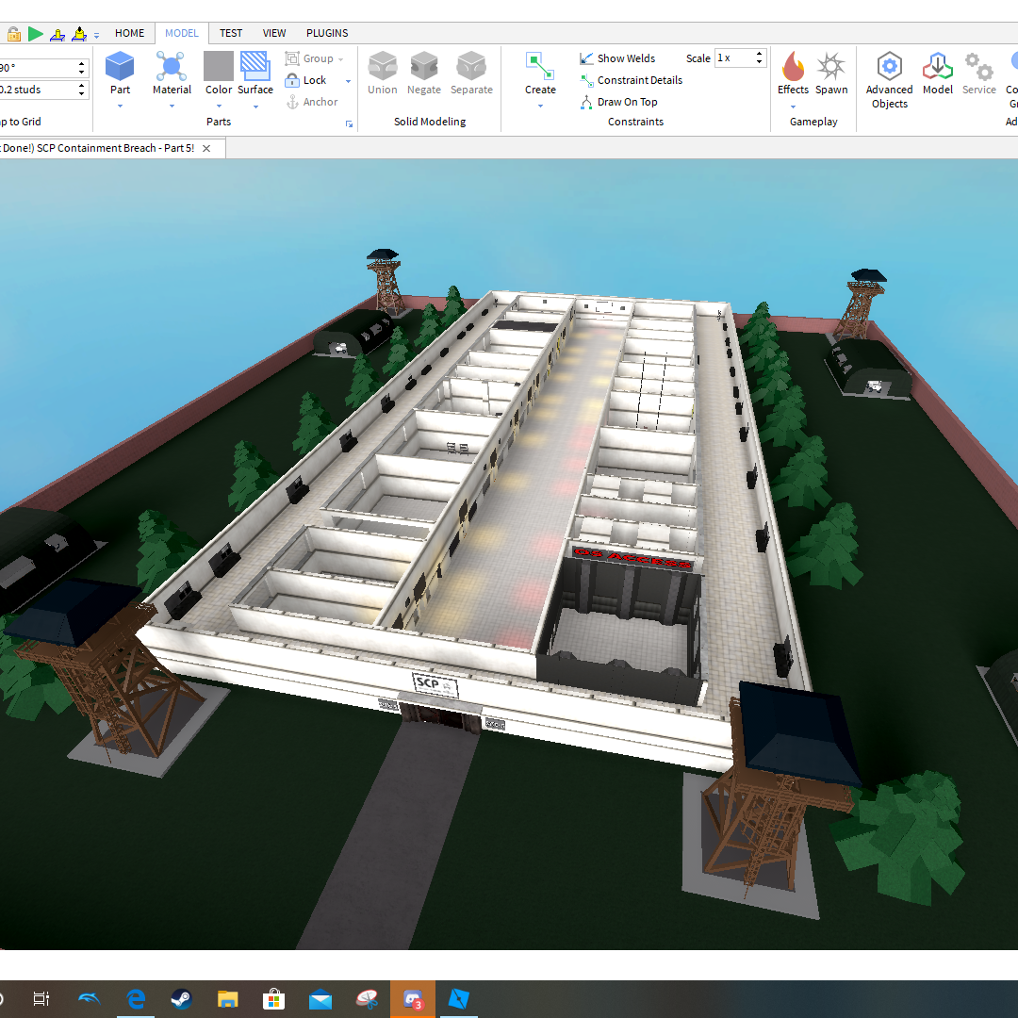Open Discord from the taskbar
This screenshot has height=1018, width=1018.
tap(413, 998)
